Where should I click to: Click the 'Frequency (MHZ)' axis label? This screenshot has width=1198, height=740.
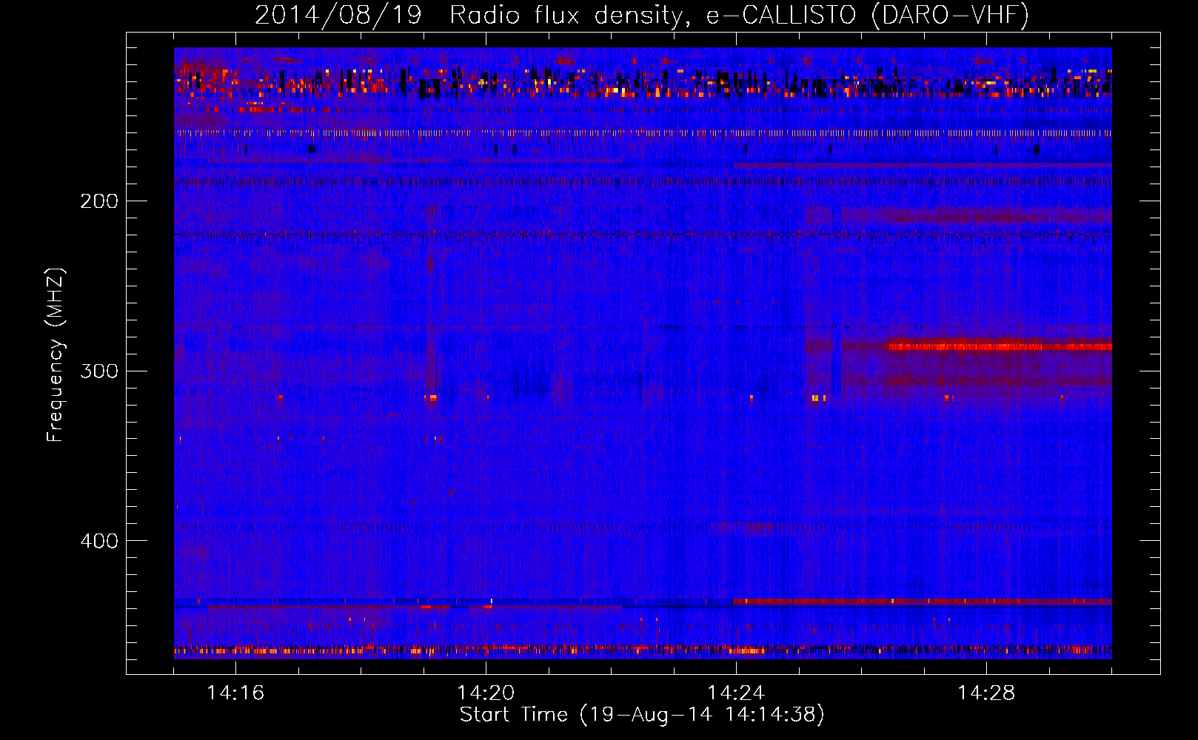click(56, 355)
